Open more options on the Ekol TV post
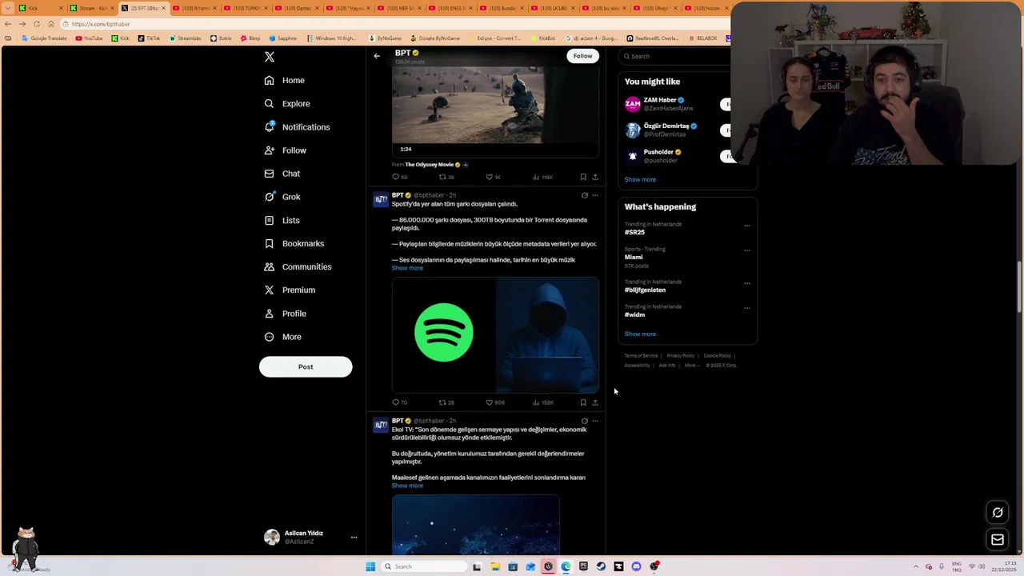Image resolution: width=1024 pixels, height=576 pixels. tap(595, 421)
